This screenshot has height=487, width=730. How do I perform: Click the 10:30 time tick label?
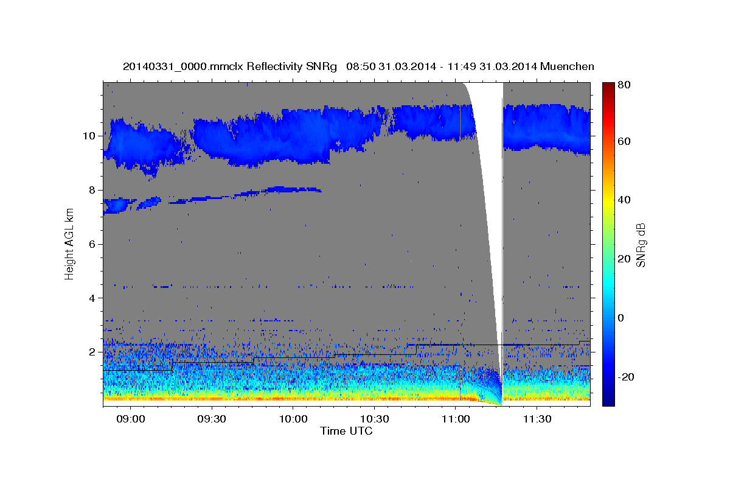tap(374, 419)
